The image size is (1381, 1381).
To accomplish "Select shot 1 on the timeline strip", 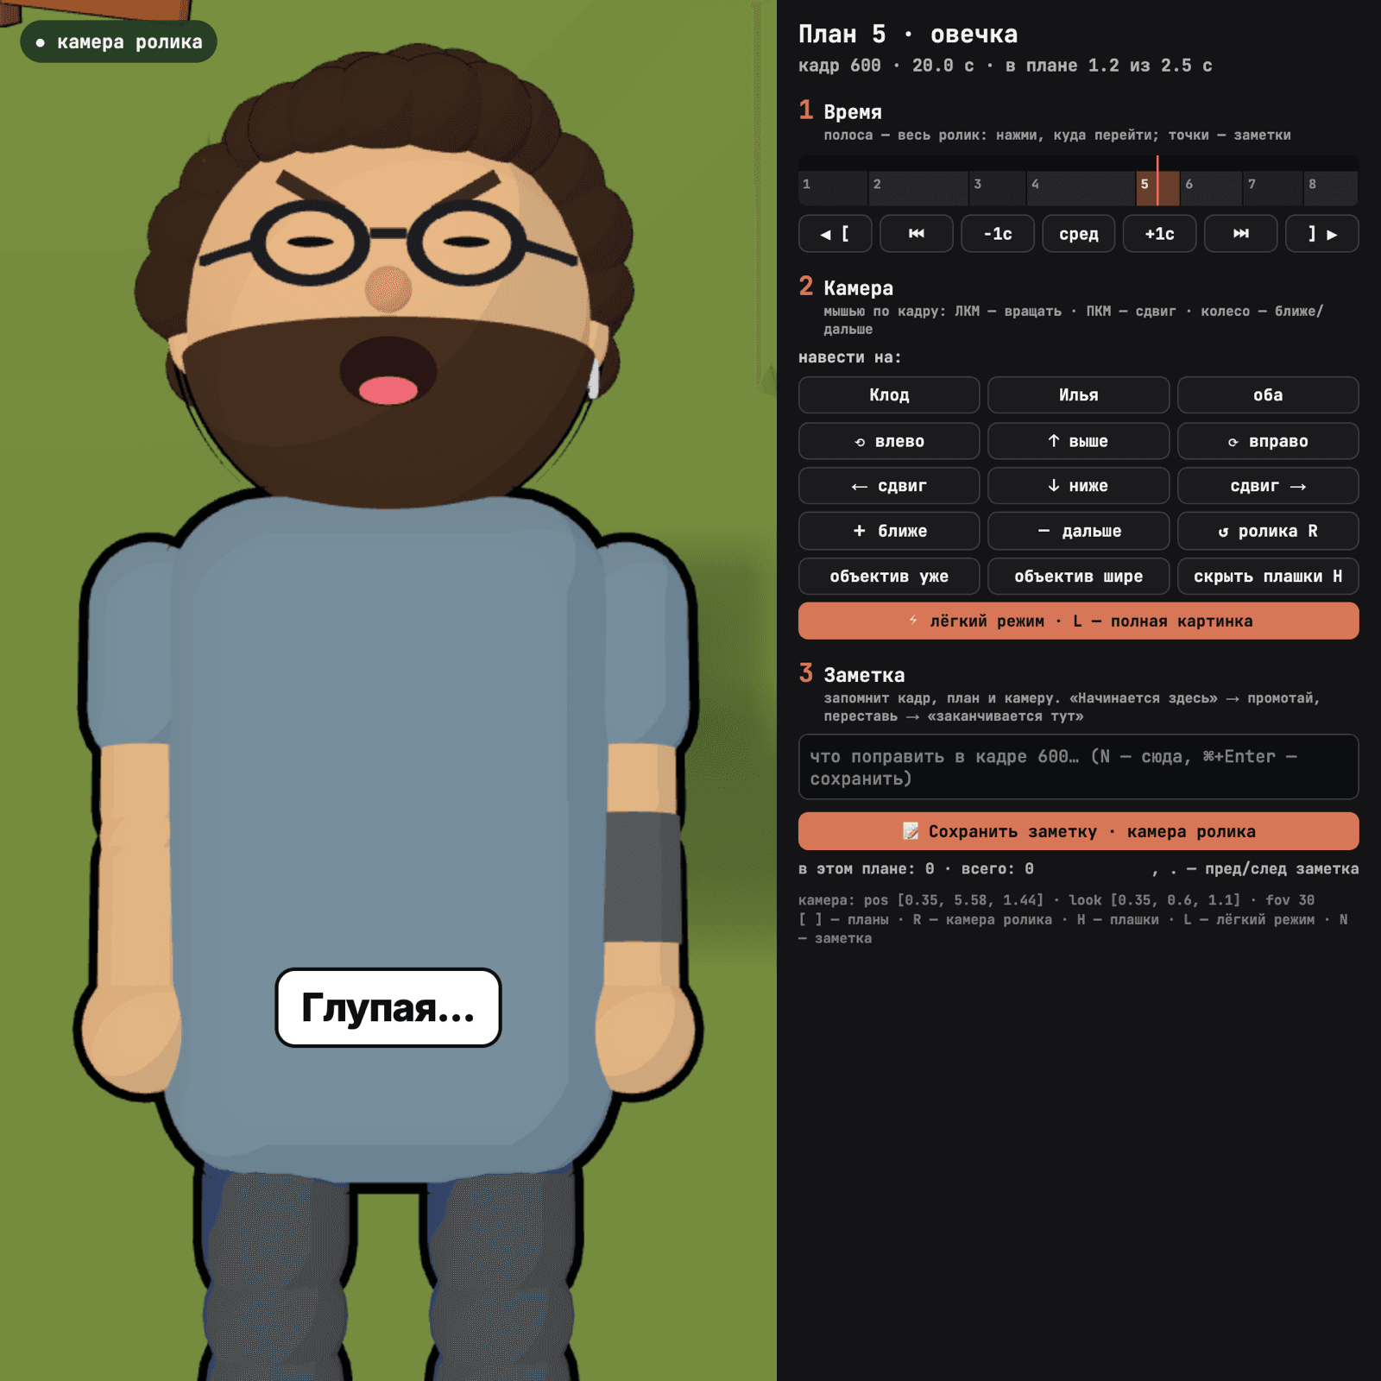I will (833, 187).
